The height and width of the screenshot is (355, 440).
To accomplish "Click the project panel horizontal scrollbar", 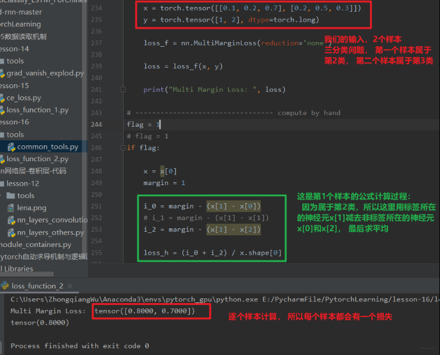I will coord(27,274).
